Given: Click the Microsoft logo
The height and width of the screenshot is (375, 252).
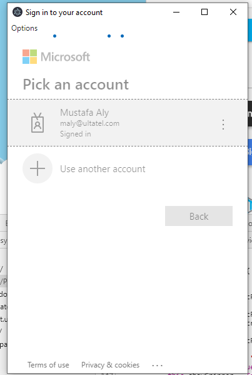Looking at the screenshot, I should [56, 57].
